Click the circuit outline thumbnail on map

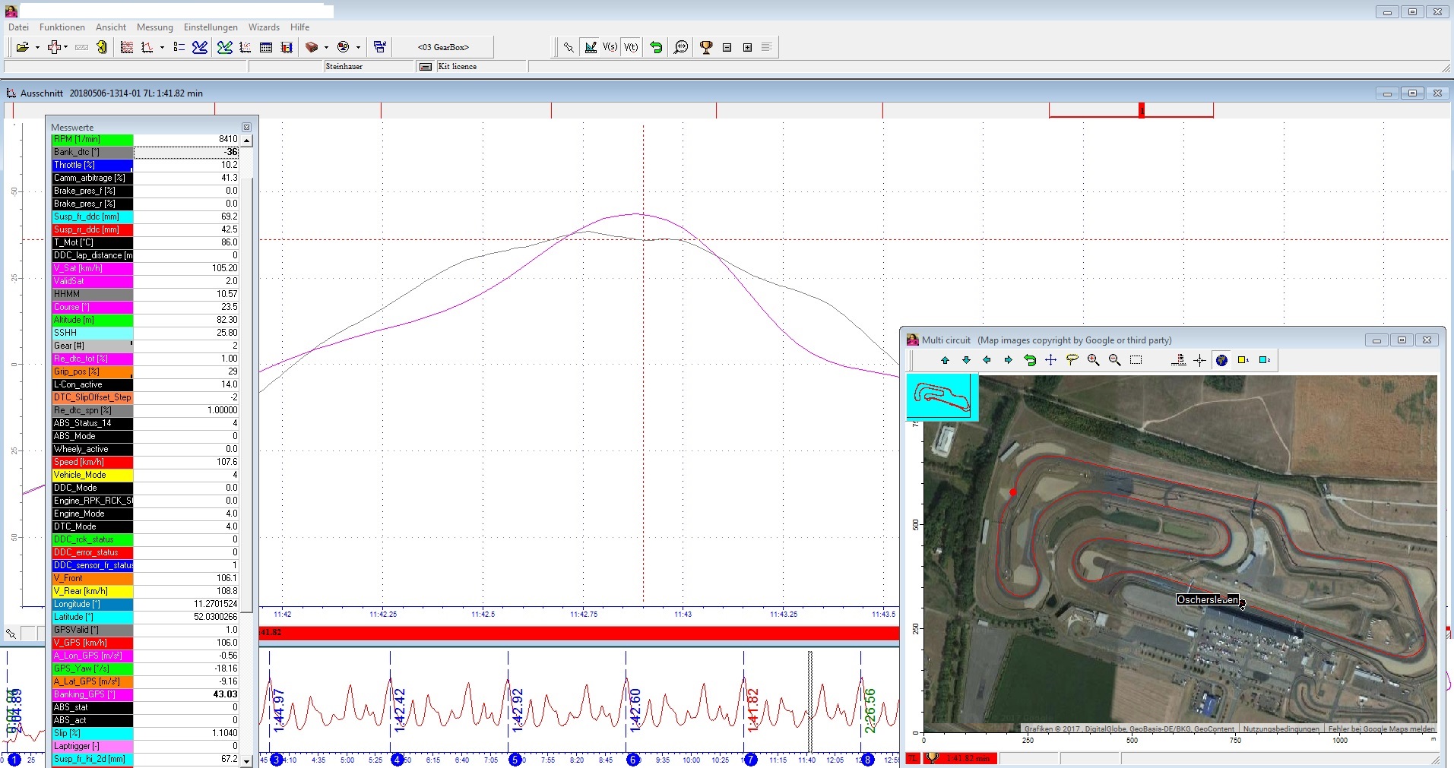(x=942, y=397)
